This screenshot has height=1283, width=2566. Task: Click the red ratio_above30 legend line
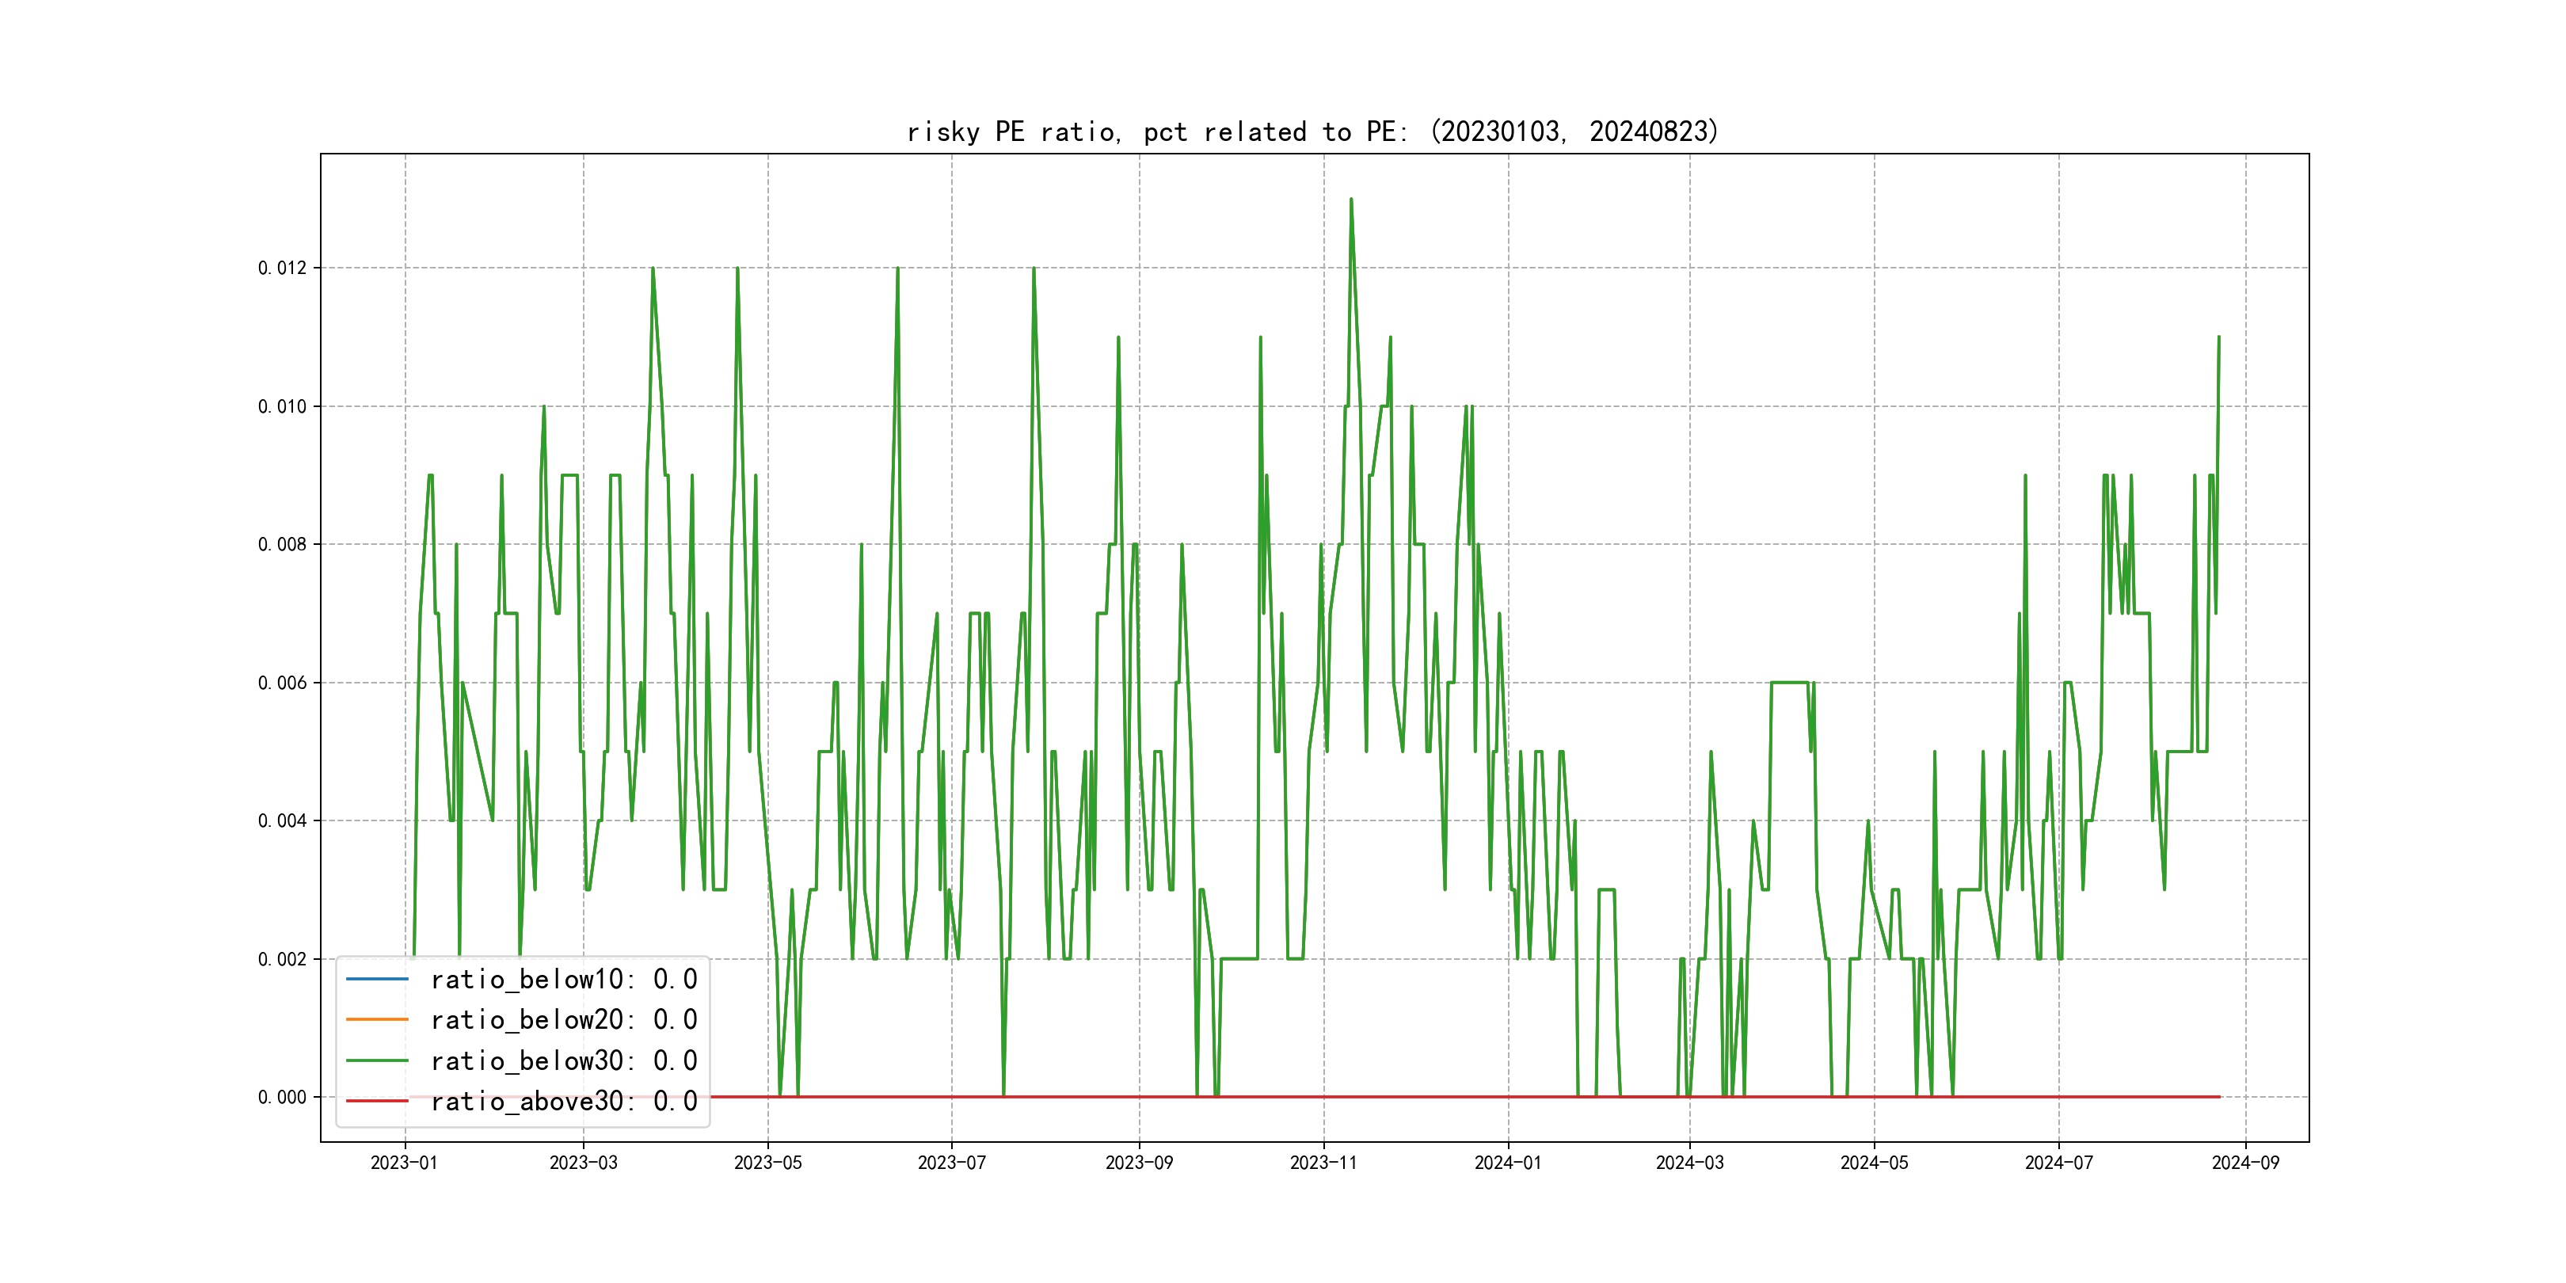[x=376, y=1102]
